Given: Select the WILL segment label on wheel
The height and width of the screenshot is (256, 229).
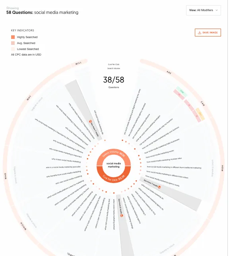Looking at the screenshot, I should coord(78,64).
